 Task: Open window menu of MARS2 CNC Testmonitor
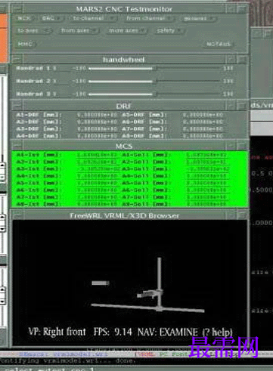[x=17, y=9]
